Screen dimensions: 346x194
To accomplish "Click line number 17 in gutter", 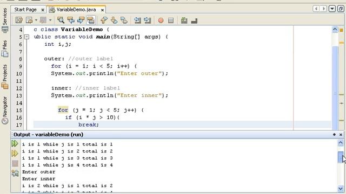I will [19, 125].
